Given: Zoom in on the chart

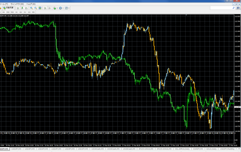Looking at the screenshot, I should coord(31,8).
